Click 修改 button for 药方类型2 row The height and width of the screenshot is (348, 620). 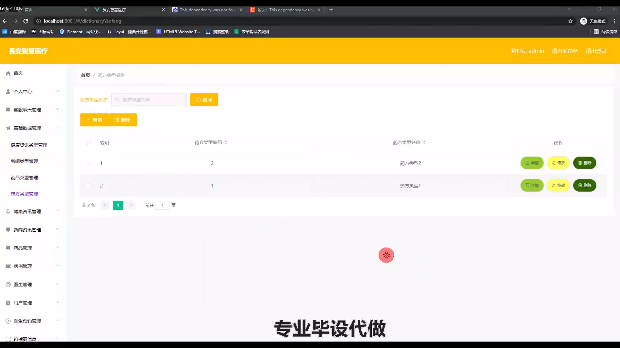[x=558, y=163]
